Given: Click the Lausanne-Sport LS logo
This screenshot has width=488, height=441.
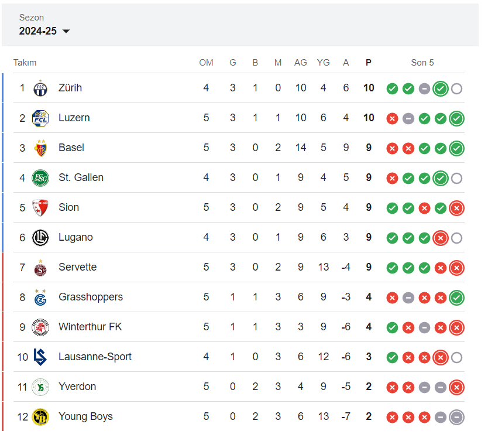Looking at the screenshot, I should (40, 357).
